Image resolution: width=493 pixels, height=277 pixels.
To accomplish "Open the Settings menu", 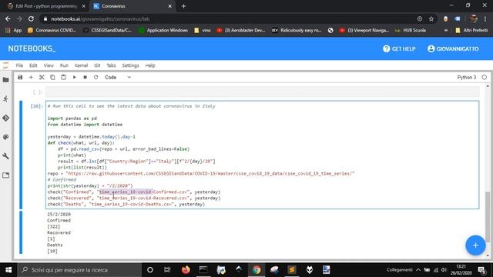I will point(130,65).
